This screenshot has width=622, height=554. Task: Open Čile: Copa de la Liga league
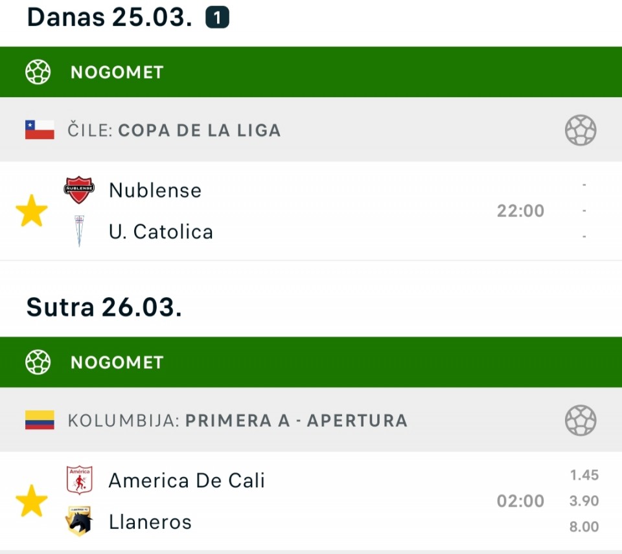pyautogui.click(x=174, y=130)
